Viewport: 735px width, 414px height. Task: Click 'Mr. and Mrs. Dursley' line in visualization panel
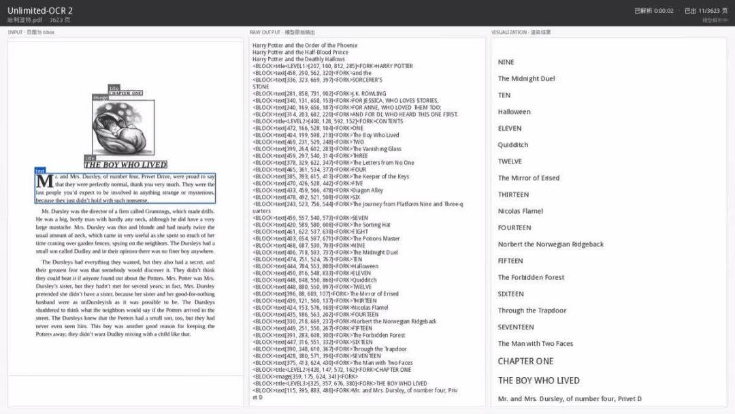pyautogui.click(x=570, y=399)
